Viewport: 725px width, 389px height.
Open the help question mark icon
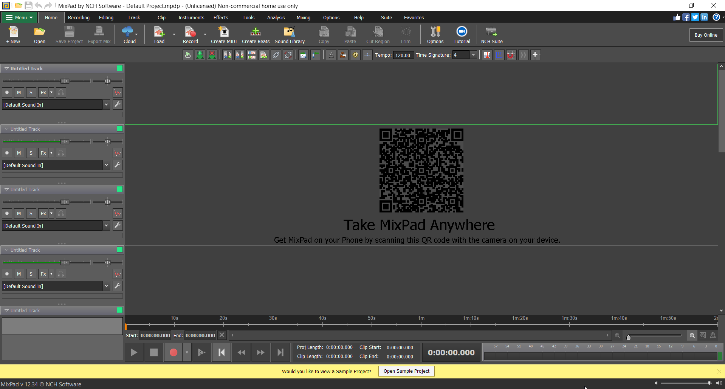716,17
